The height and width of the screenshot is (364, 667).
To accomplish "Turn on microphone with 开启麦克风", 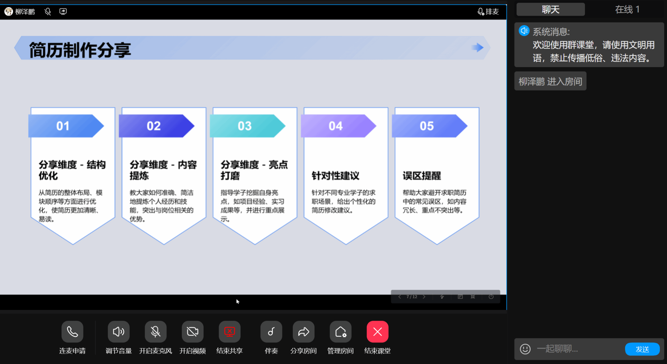I will [156, 332].
